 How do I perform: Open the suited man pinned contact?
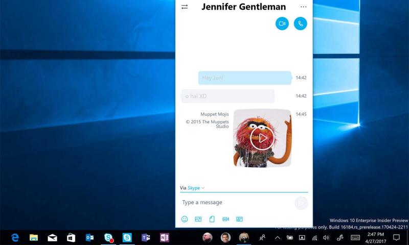pos(225,237)
